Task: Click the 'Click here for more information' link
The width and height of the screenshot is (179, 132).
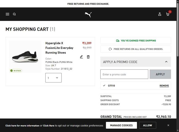Action: point(22,126)
